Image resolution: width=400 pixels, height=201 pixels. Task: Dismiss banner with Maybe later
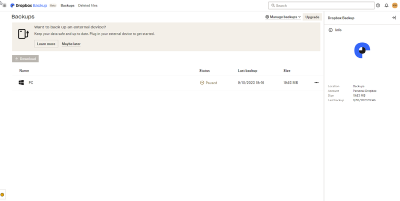pos(71,44)
